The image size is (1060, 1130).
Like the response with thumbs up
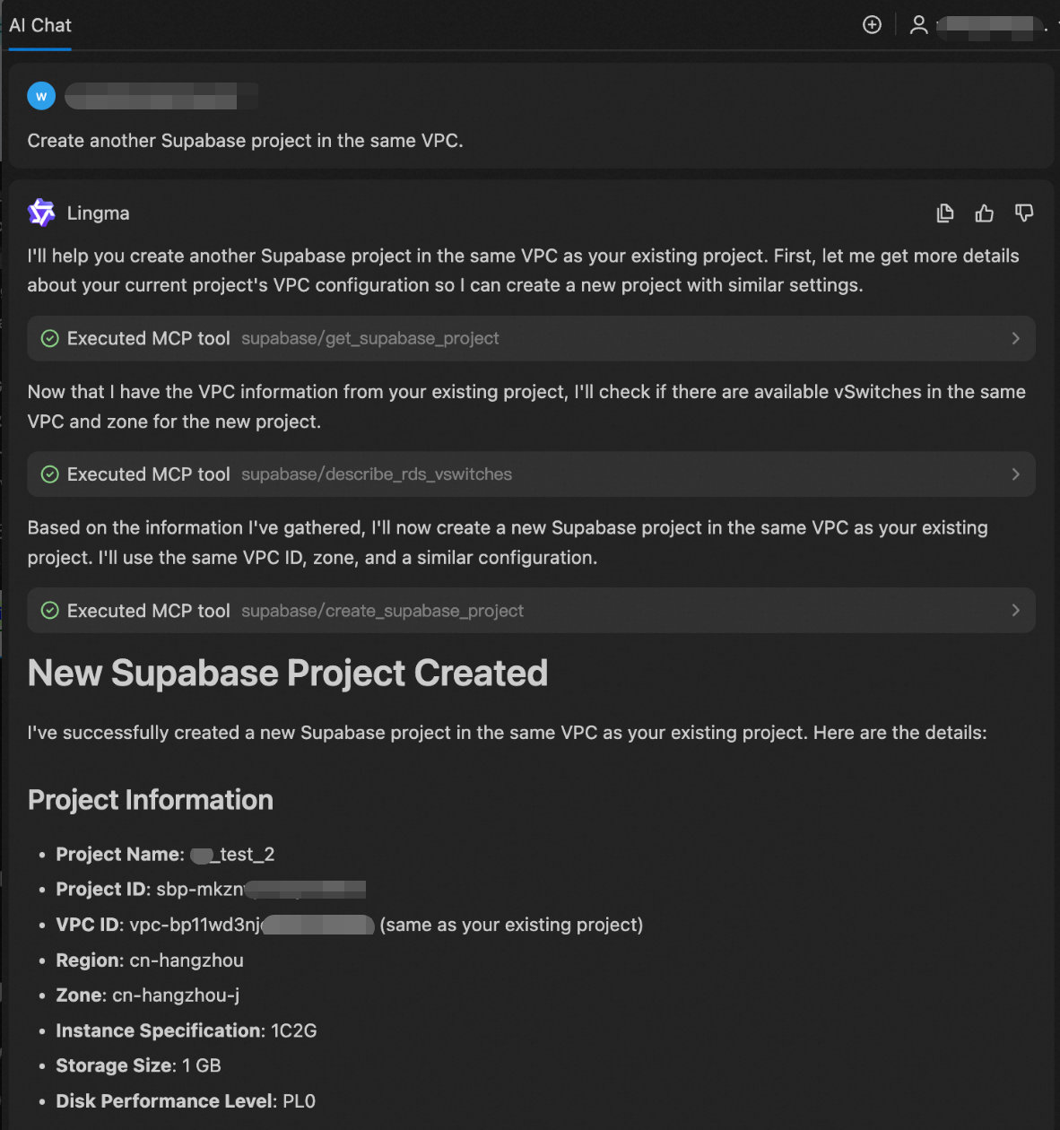985,213
